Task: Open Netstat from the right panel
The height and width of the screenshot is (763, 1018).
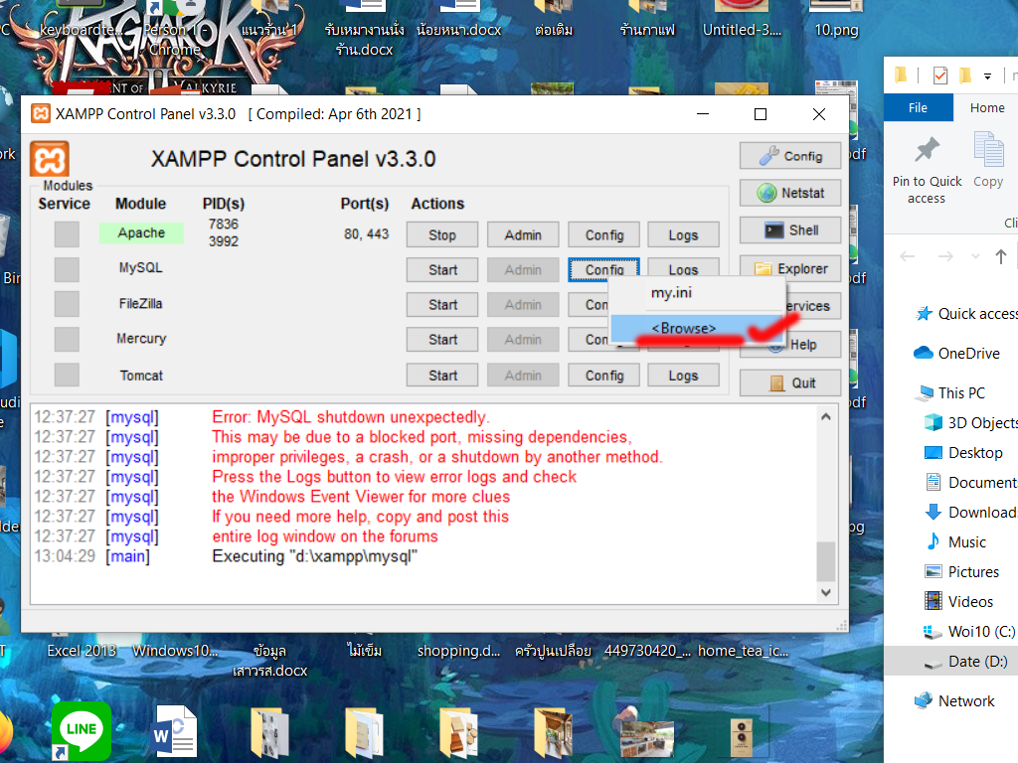Action: (790, 193)
